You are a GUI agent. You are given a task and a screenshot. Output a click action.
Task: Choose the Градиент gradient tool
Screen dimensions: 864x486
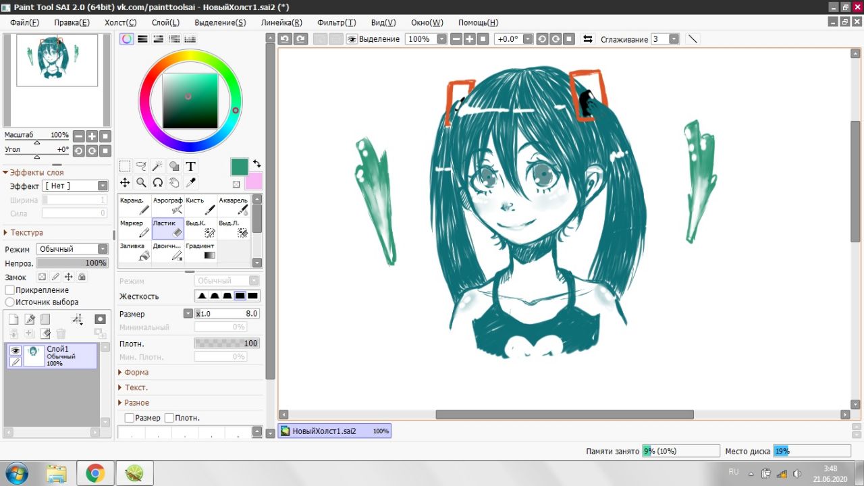(200, 252)
